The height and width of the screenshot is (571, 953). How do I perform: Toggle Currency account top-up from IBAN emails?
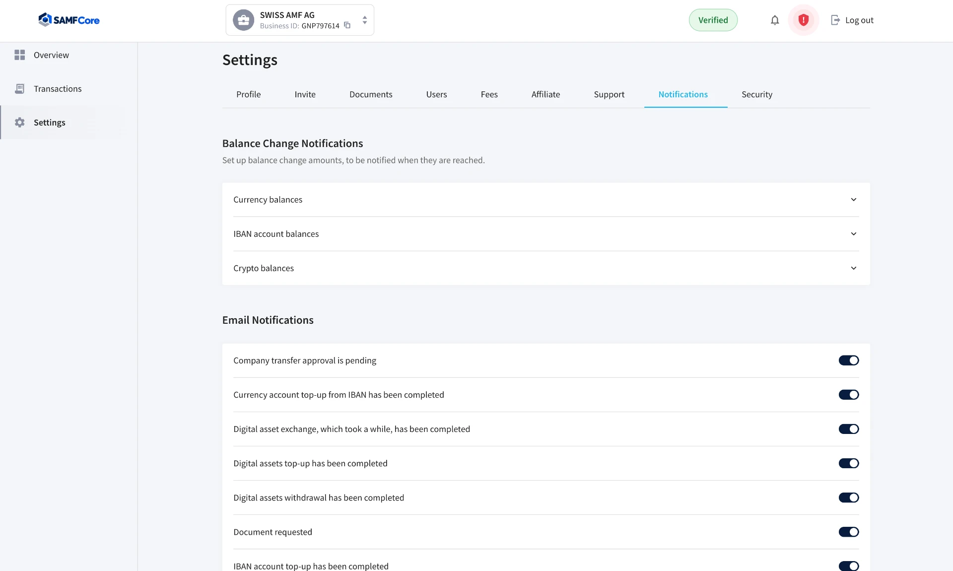[x=849, y=395]
